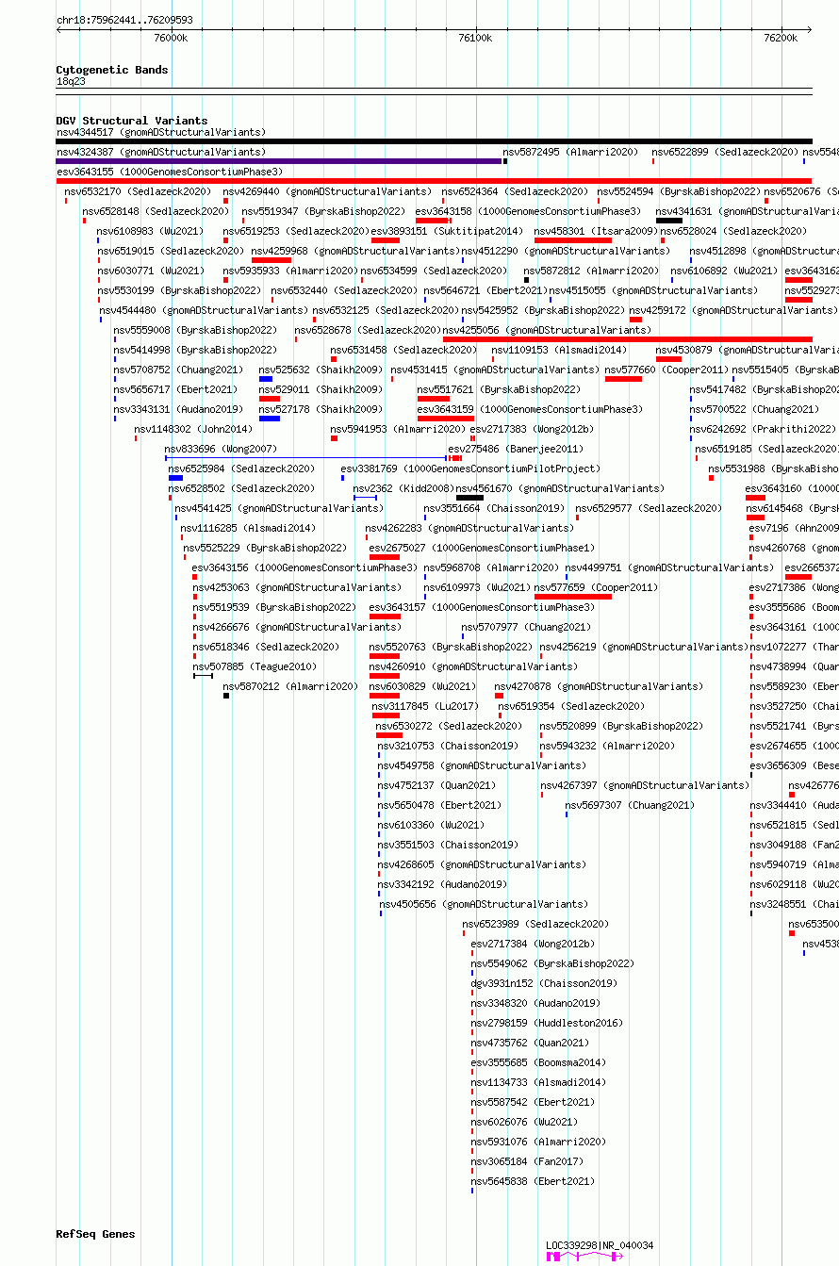This screenshot has height=1266, width=839.
Task: Click the 76100k ruler label
Action: [475, 38]
